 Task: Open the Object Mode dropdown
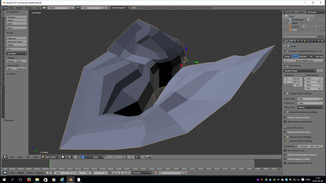tap(51, 157)
